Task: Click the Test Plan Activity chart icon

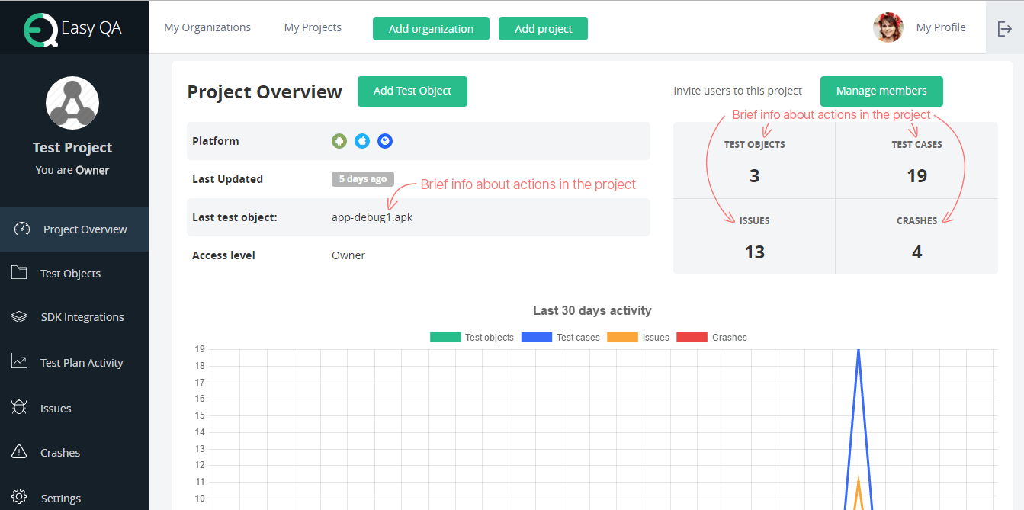Action: click(19, 362)
